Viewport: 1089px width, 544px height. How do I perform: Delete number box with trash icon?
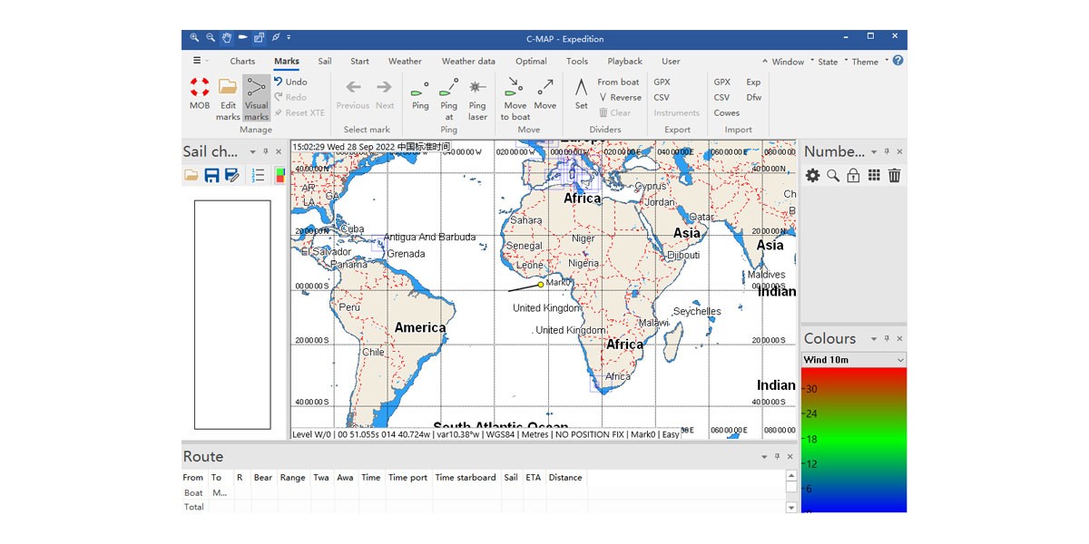click(x=895, y=176)
